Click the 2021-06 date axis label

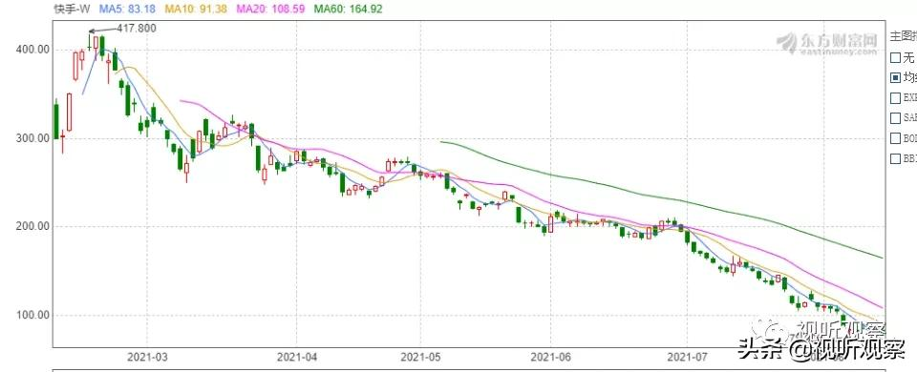pyautogui.click(x=550, y=356)
